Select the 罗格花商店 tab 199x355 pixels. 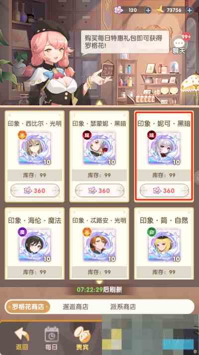pyautogui.click(x=28, y=307)
